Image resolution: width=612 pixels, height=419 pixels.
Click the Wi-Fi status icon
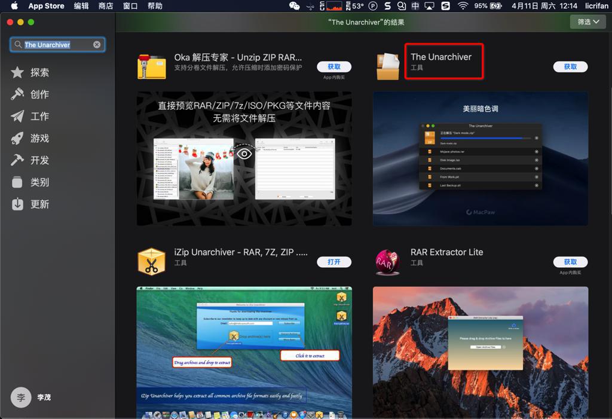tap(463, 6)
